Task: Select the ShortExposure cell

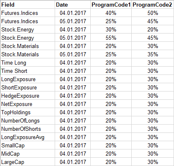Action: (x=28, y=87)
